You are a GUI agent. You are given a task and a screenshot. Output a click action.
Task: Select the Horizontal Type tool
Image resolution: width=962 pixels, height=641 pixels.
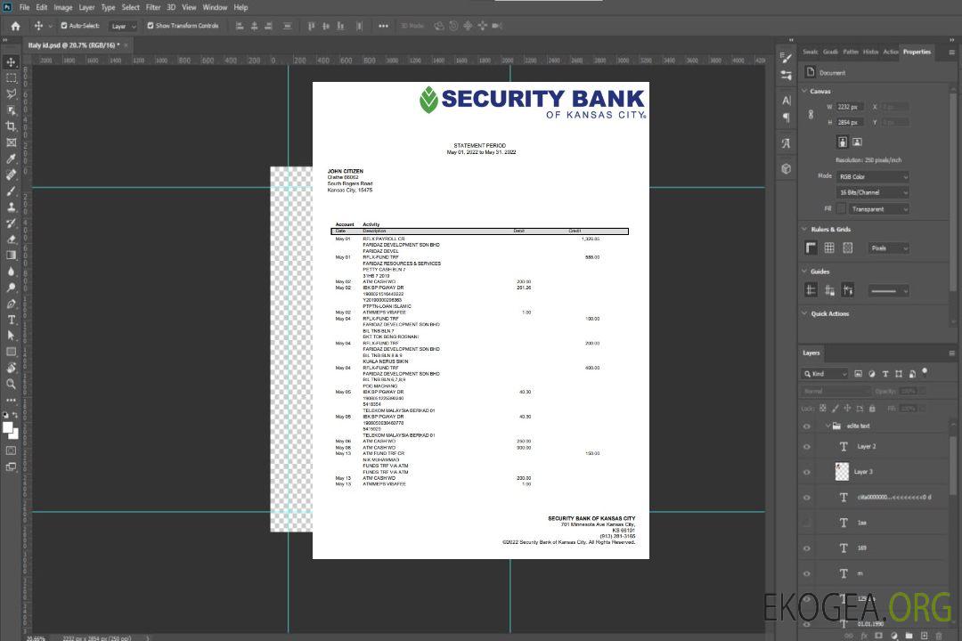coord(11,320)
